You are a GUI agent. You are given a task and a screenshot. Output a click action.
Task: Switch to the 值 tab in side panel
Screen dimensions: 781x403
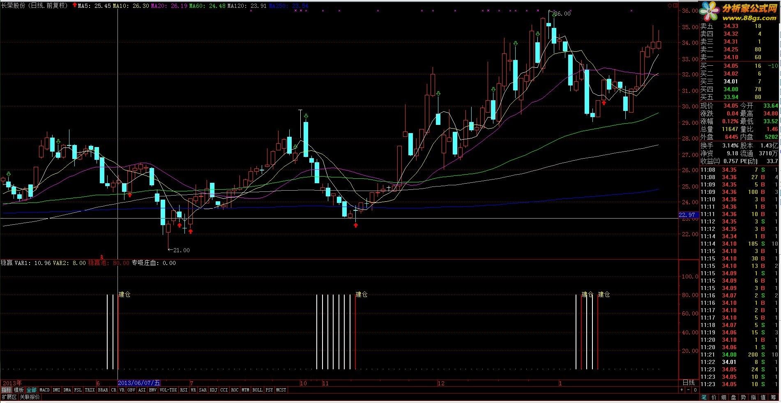(x=763, y=397)
